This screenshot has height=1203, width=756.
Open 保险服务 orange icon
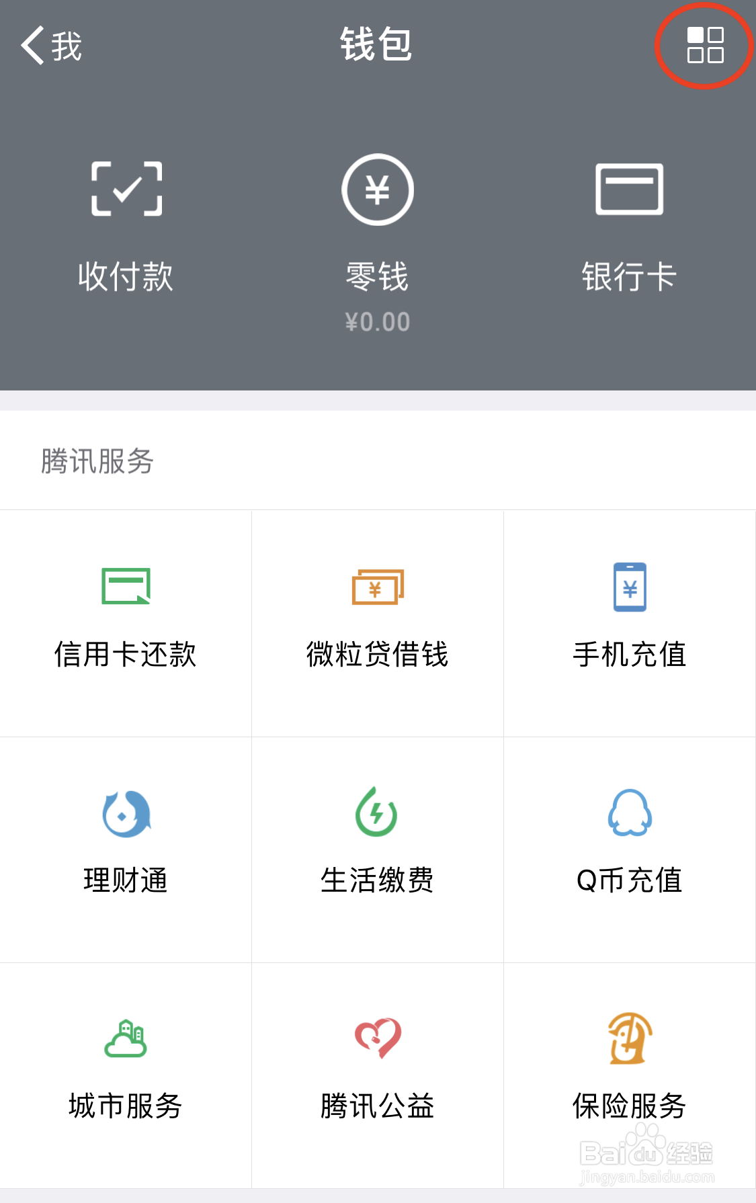(630, 1038)
